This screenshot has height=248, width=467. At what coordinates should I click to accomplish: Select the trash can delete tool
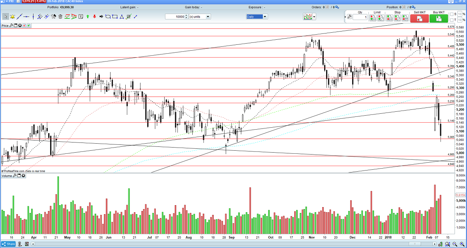(x=60, y=16)
